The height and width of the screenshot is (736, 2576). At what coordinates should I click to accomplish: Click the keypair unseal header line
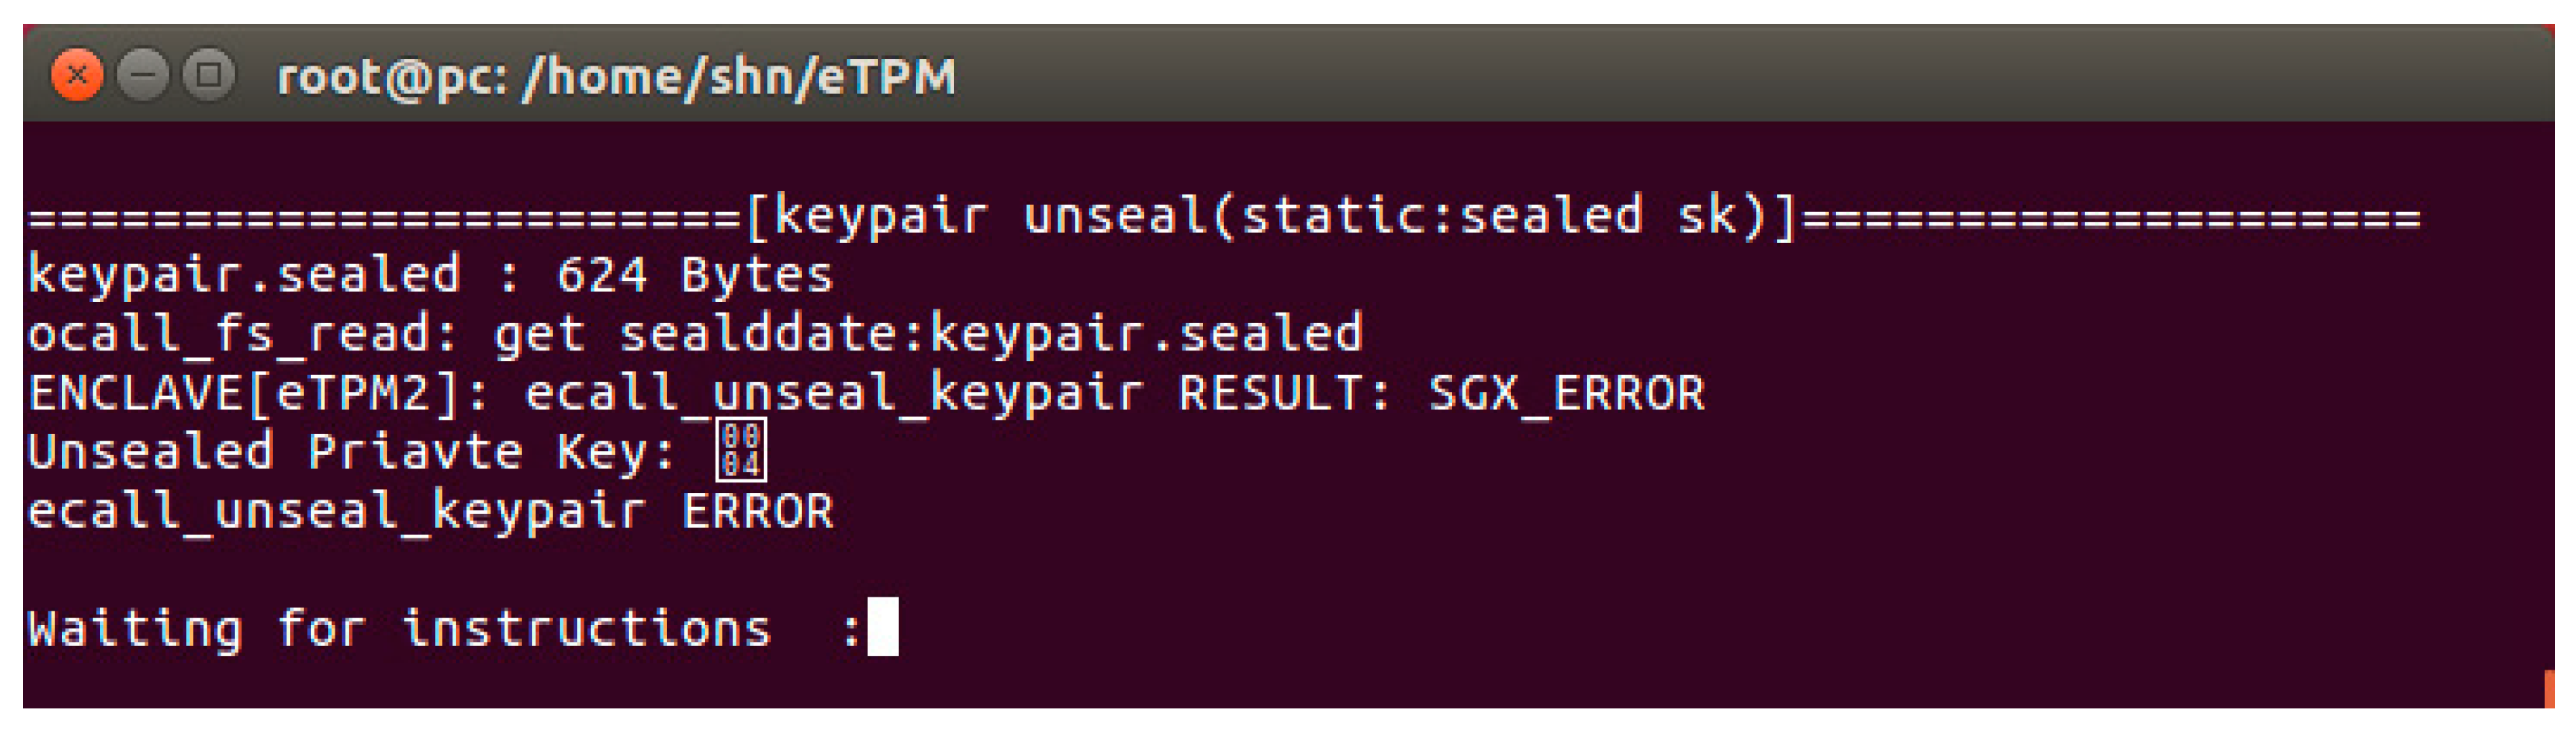coord(1225,217)
